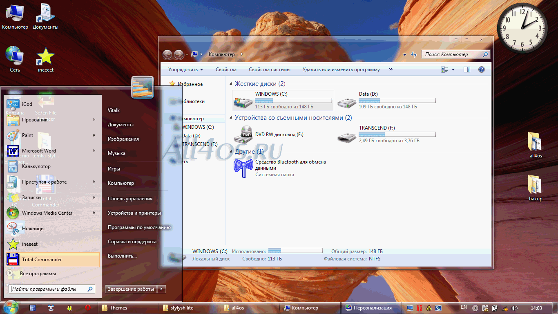
Task: Select Средство Bluetooth для обмена данными
Action: (x=283, y=168)
